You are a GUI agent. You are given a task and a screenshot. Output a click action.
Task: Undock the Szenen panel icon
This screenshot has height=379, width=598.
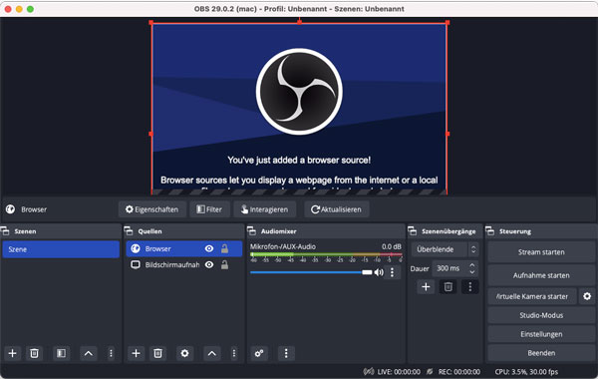5,231
